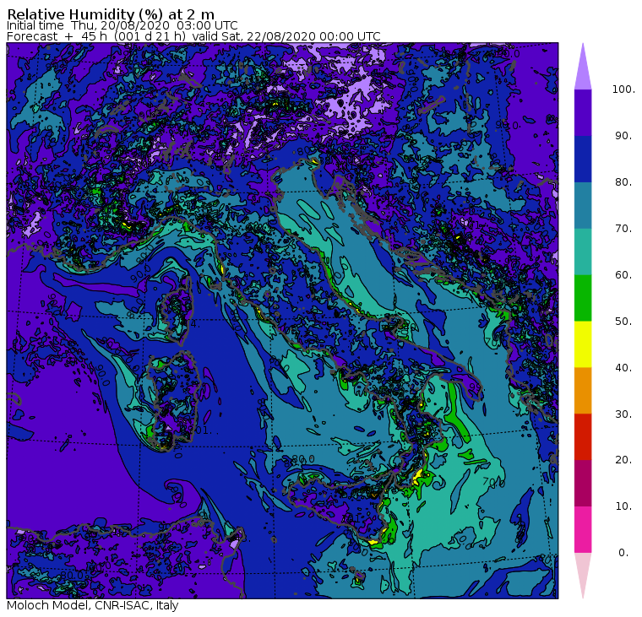Click the '70.0' contour label in Ionian Sea
This screenshot has height=617, width=642.
(x=493, y=482)
